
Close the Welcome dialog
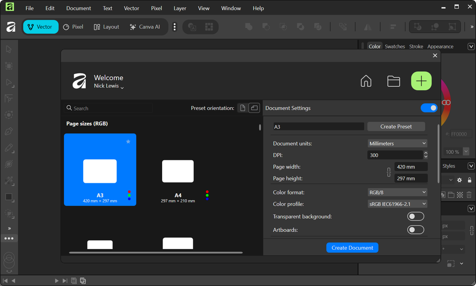click(x=435, y=55)
